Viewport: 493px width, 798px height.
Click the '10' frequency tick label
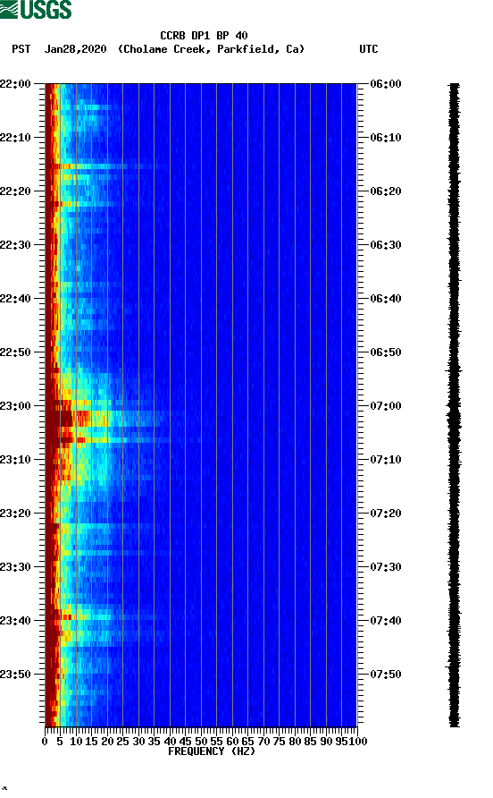pos(76,742)
